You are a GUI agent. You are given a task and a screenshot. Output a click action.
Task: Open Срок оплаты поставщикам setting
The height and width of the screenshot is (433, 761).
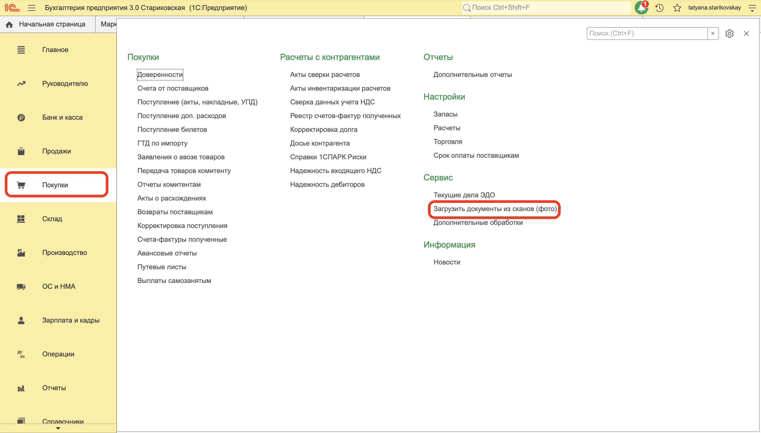(x=476, y=156)
